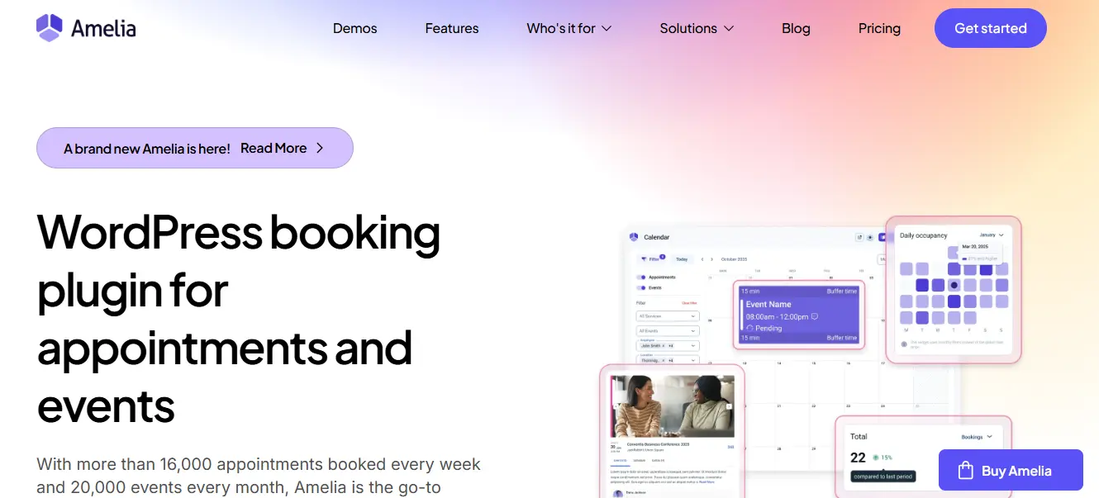Click the Get started button
1099x498 pixels.
[x=991, y=28]
